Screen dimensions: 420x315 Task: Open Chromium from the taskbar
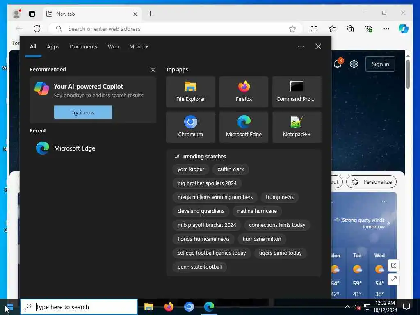(x=189, y=307)
